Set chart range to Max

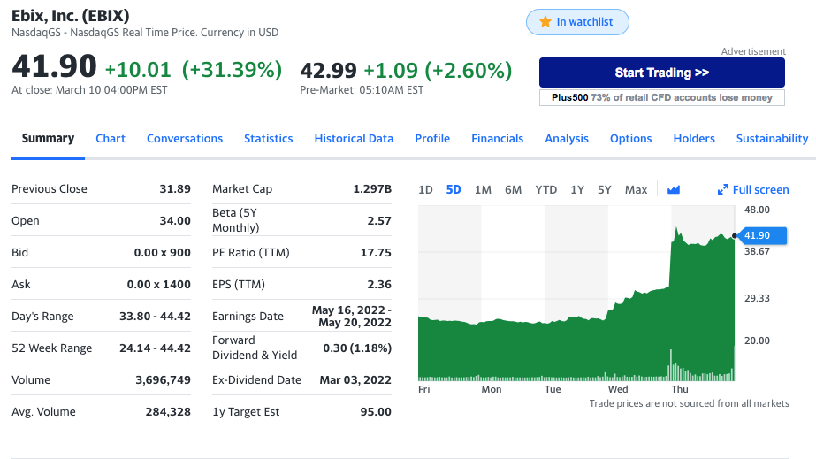coord(636,189)
